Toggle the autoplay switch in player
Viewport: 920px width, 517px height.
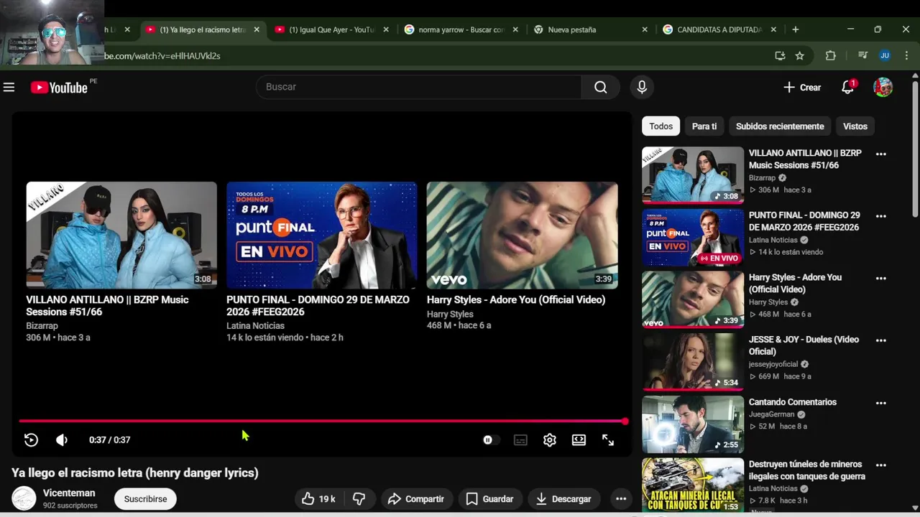pyautogui.click(x=489, y=440)
